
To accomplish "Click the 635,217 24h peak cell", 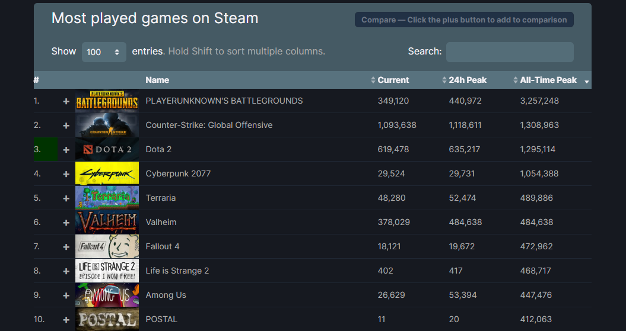I will pyautogui.click(x=465, y=149).
